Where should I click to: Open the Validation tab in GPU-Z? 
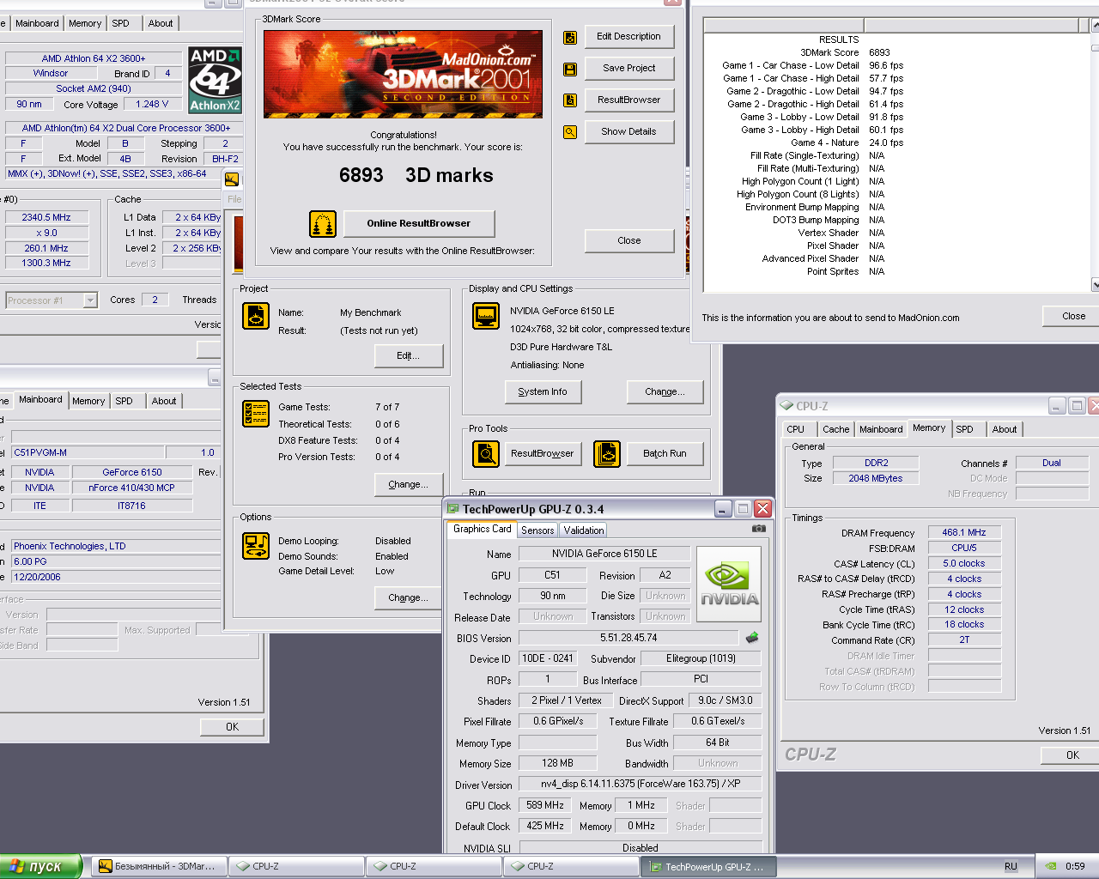coord(584,530)
